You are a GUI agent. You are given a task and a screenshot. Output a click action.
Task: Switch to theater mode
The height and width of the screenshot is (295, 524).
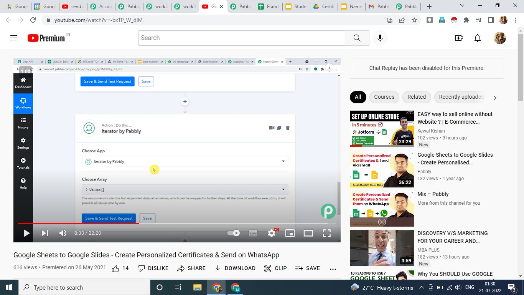308,233
